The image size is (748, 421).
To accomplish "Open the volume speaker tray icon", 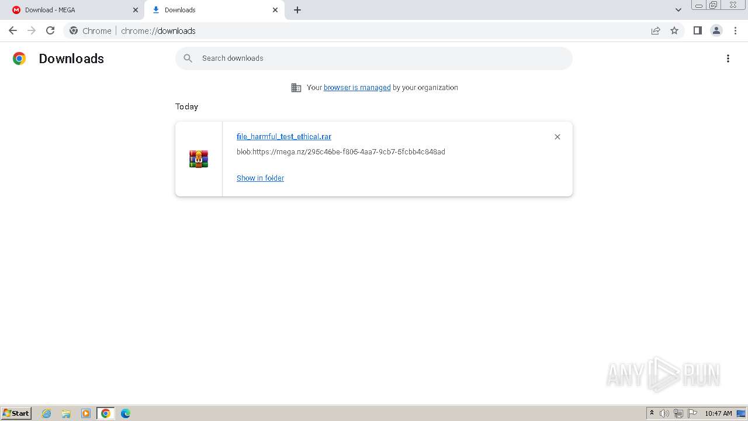I will pos(664,413).
